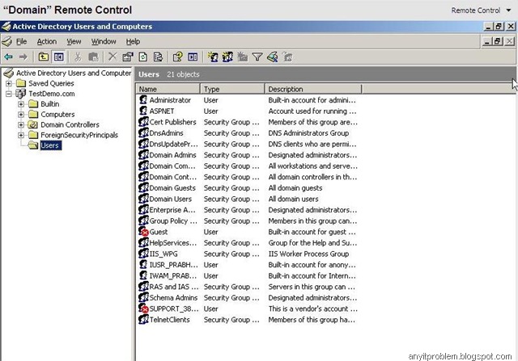Screen dimensions: 518x361
Task: Select the Users container in tree
Action: pos(50,145)
